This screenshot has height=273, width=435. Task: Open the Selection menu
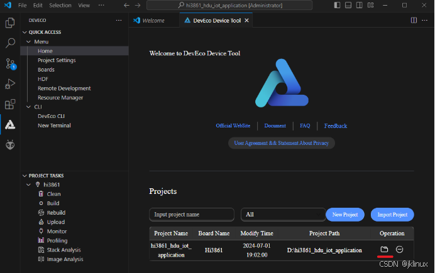pos(60,5)
